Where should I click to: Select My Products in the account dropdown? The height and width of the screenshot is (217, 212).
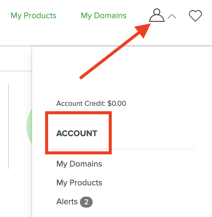tap(79, 183)
